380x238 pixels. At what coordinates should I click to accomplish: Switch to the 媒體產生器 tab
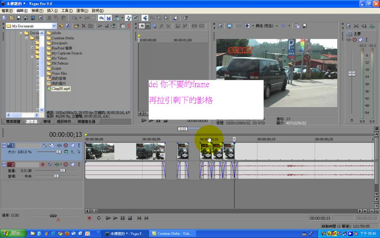(86, 122)
